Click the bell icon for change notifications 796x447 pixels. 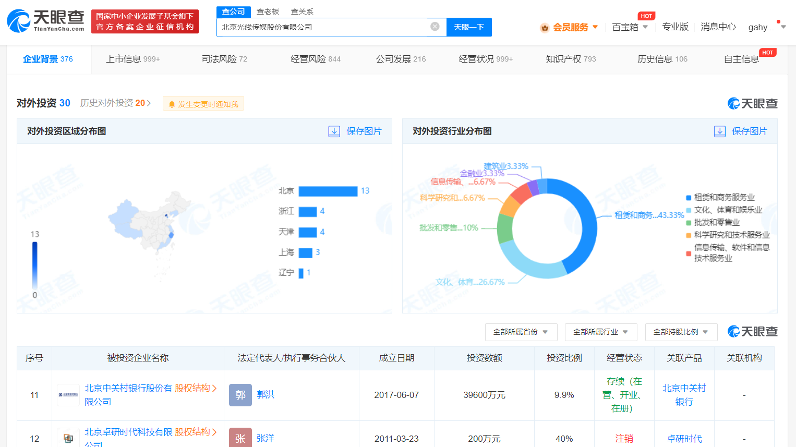pos(172,103)
